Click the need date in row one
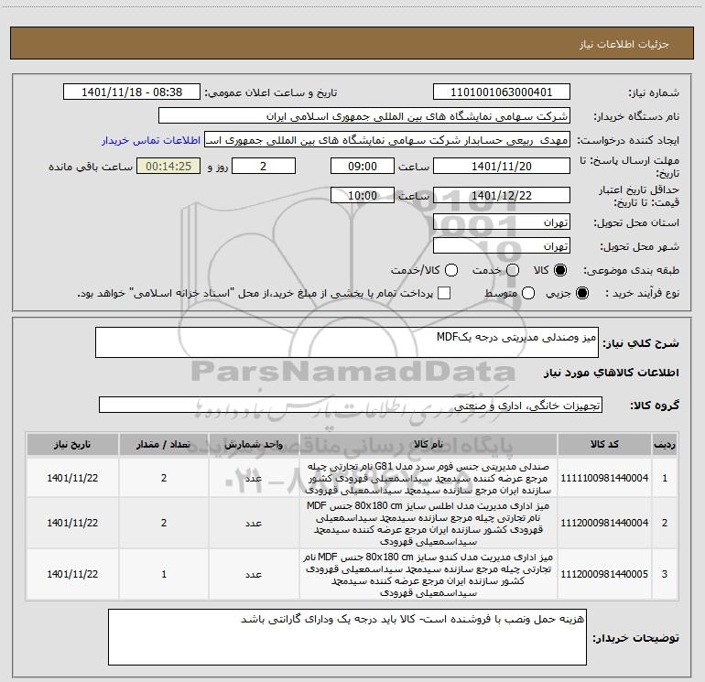This screenshot has width=705, height=682. pos(72,478)
